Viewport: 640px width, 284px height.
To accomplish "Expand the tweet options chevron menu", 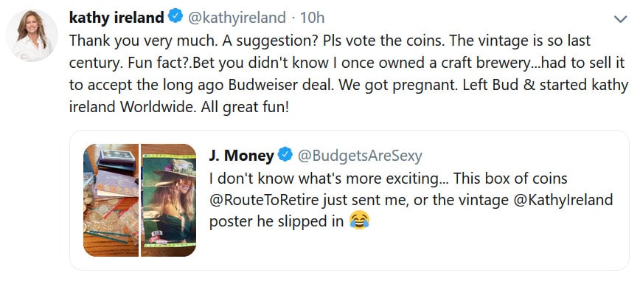I will coord(620,18).
